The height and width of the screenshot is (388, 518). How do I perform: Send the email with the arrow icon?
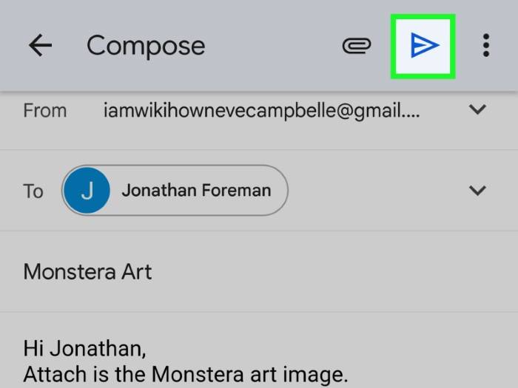click(423, 46)
